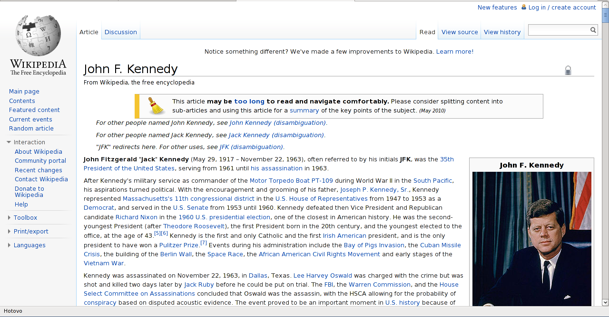Click the user icon beside Log in
The height and width of the screenshot is (317, 609).
click(x=524, y=7)
